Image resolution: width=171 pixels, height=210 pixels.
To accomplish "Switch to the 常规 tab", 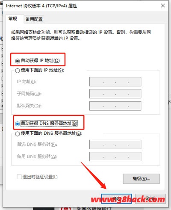I will pyautogui.click(x=13, y=18).
